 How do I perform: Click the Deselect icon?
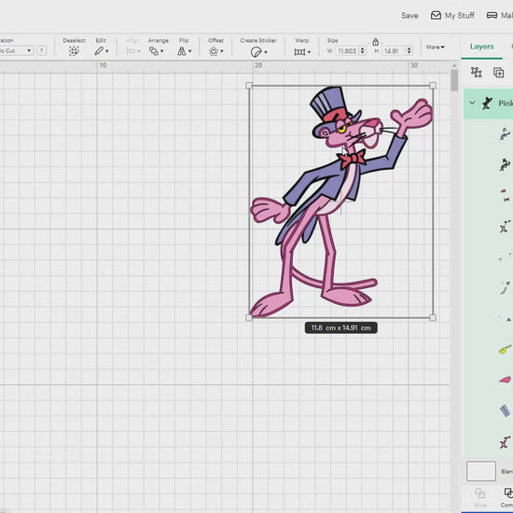pos(74,51)
